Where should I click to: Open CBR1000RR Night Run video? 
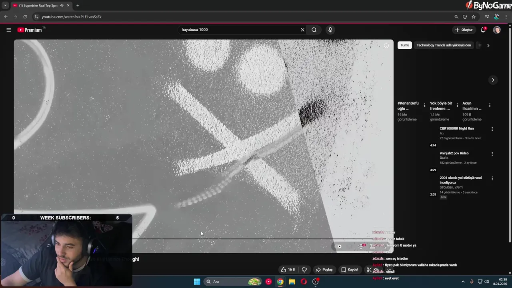pyautogui.click(x=456, y=128)
